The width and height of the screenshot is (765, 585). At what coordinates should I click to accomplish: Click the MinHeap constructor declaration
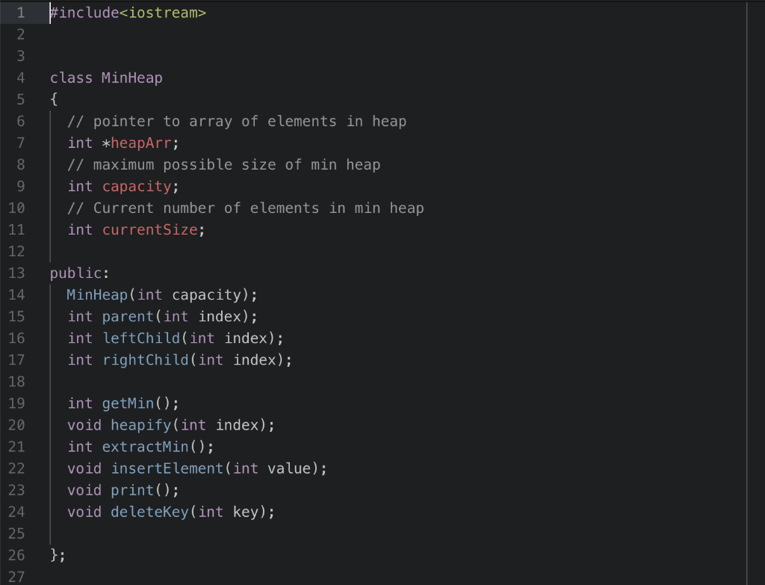point(96,294)
